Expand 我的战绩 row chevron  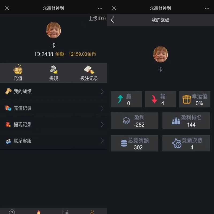pyautogui.click(x=102, y=91)
